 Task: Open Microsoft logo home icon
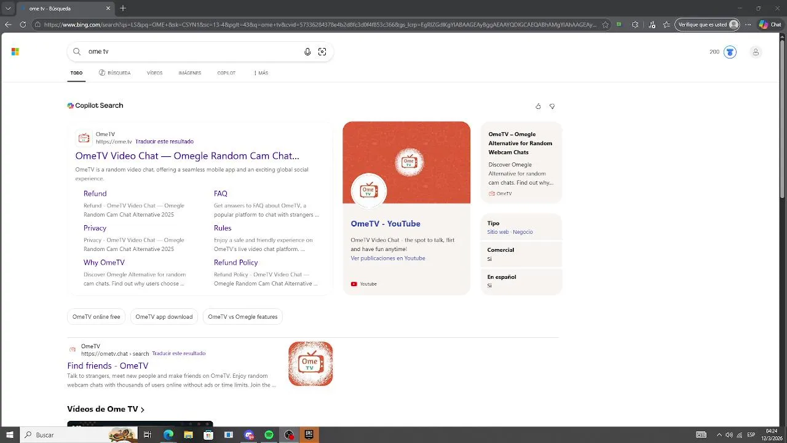click(x=15, y=52)
